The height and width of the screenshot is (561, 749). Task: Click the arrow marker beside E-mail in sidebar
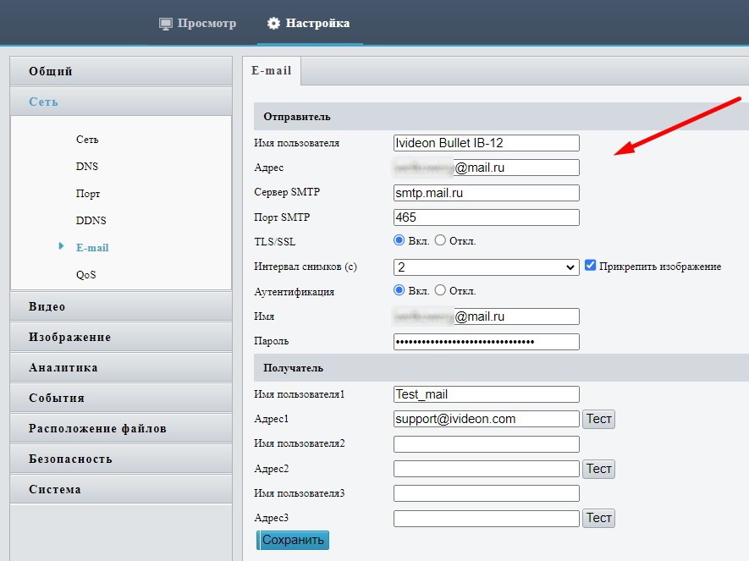click(x=61, y=246)
